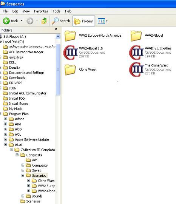The height and width of the screenshot is (204, 176).
Task: Expand the sounds folder node
Action: (23, 196)
